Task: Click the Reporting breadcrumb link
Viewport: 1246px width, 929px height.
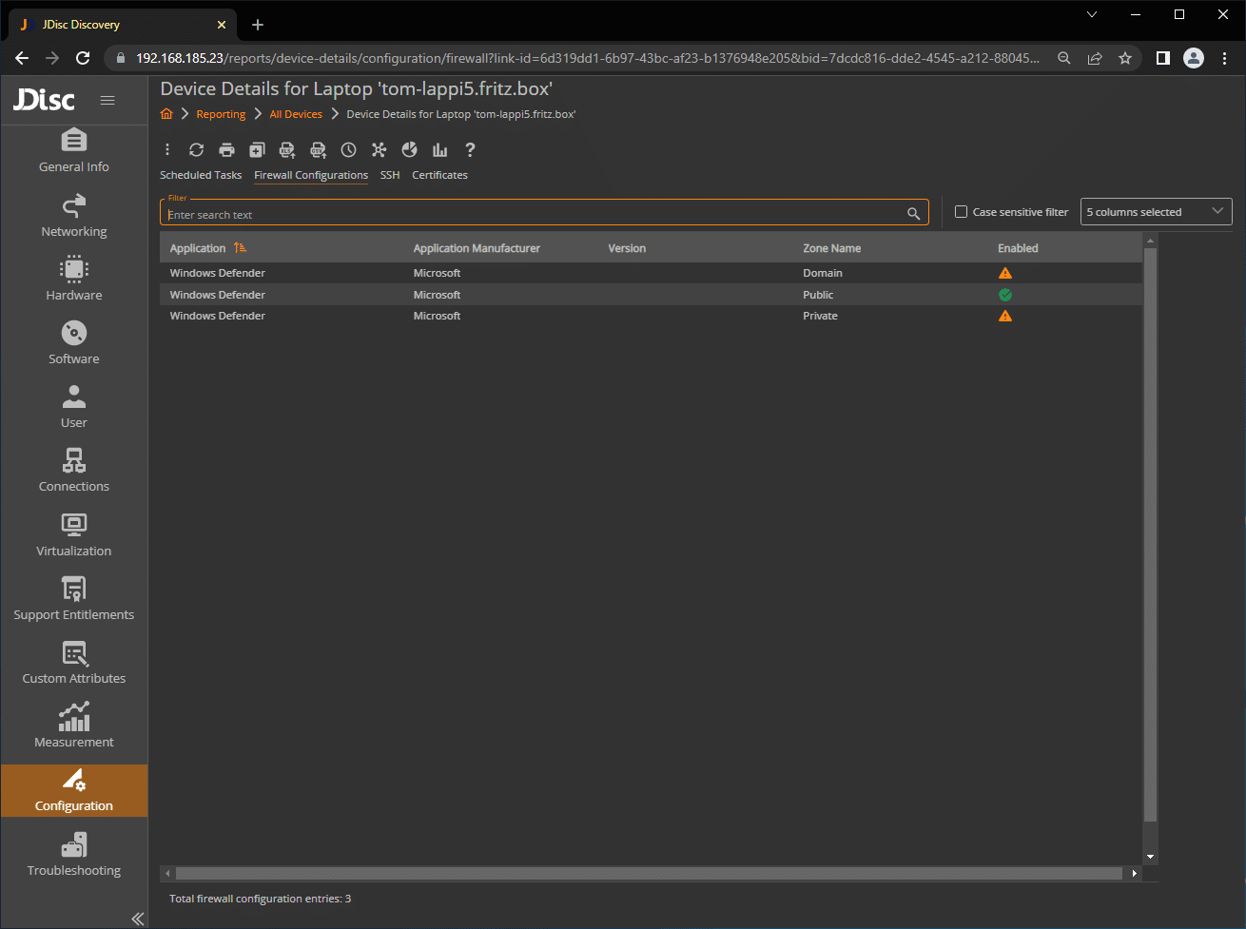Action: pos(221,114)
